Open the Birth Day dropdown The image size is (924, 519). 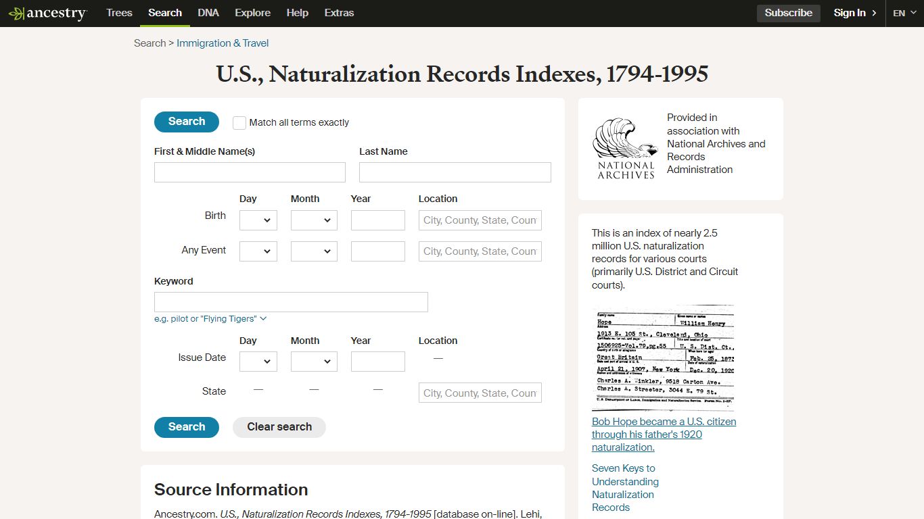tap(258, 220)
